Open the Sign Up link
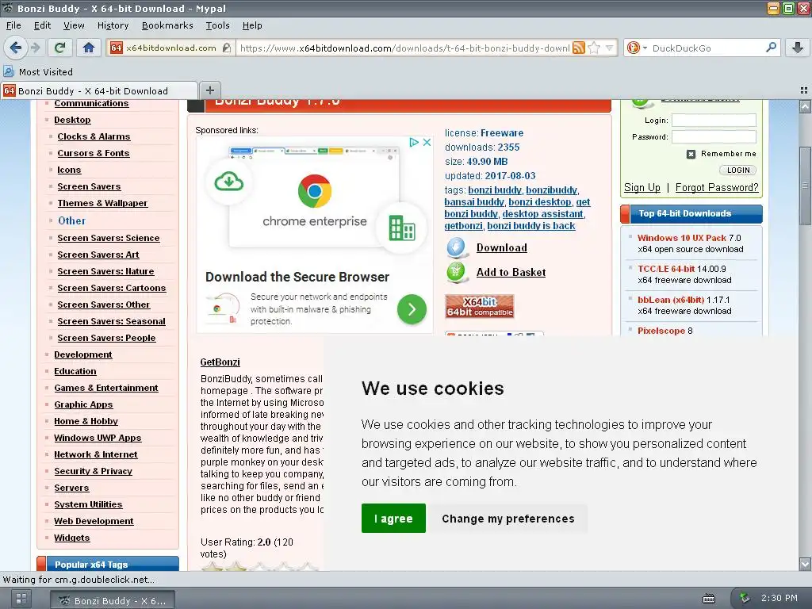The image size is (812, 609). [642, 187]
